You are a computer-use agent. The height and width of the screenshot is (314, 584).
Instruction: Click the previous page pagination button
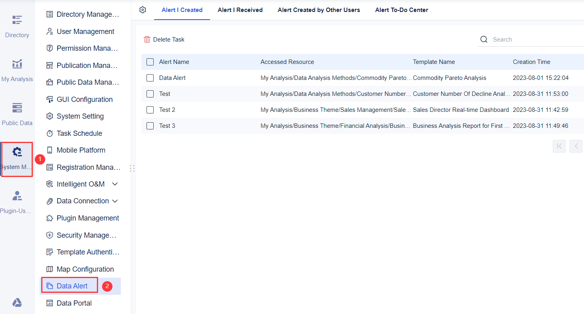[576, 146]
